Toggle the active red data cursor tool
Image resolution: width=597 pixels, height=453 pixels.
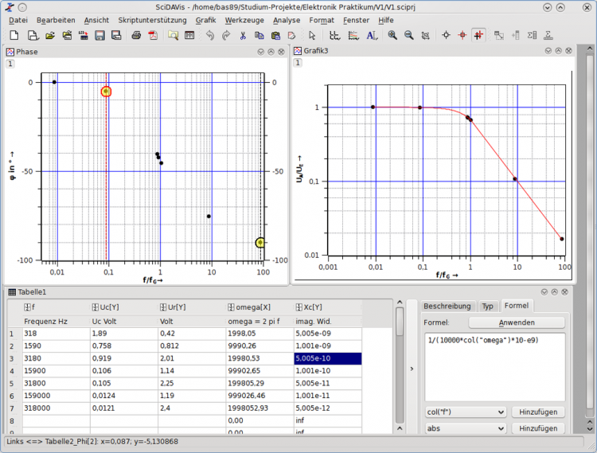(478, 36)
